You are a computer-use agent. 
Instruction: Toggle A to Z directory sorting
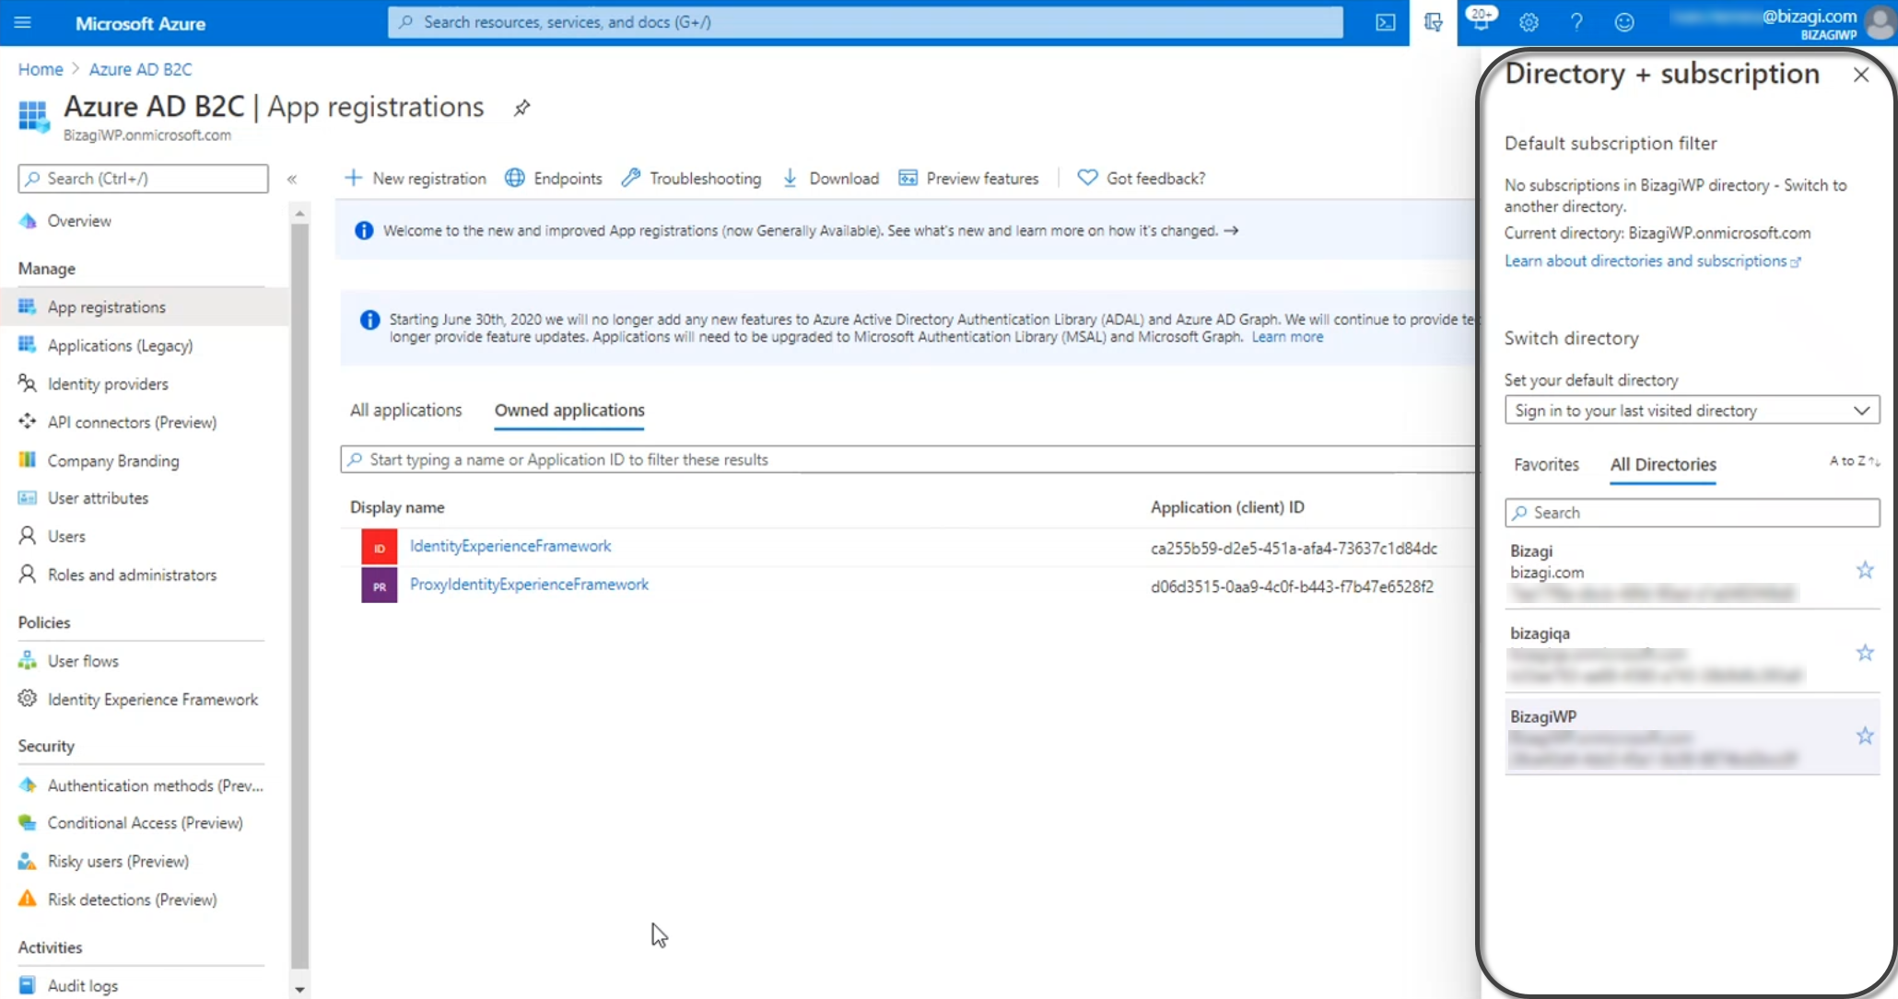coord(1854,461)
